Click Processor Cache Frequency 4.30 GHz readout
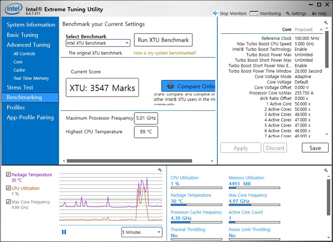 click(181, 218)
